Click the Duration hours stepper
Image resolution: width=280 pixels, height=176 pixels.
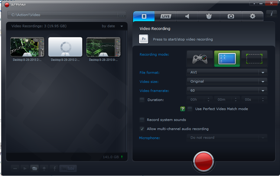208,99
